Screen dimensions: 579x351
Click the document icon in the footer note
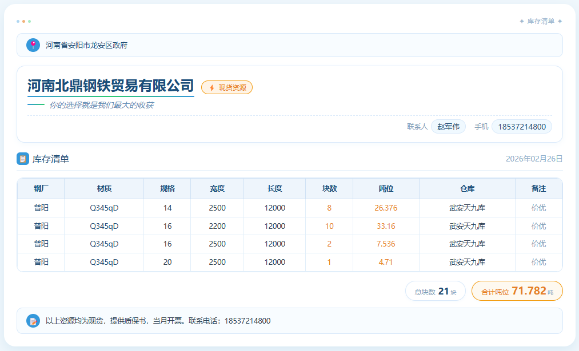33,321
